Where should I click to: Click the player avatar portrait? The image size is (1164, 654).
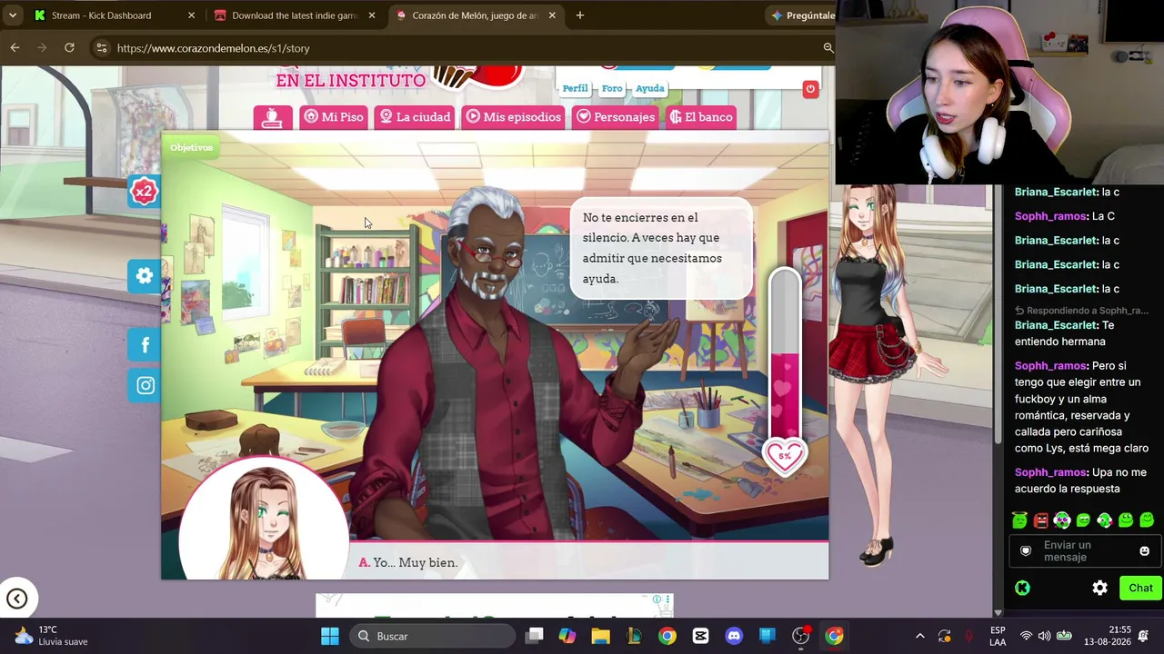264,518
